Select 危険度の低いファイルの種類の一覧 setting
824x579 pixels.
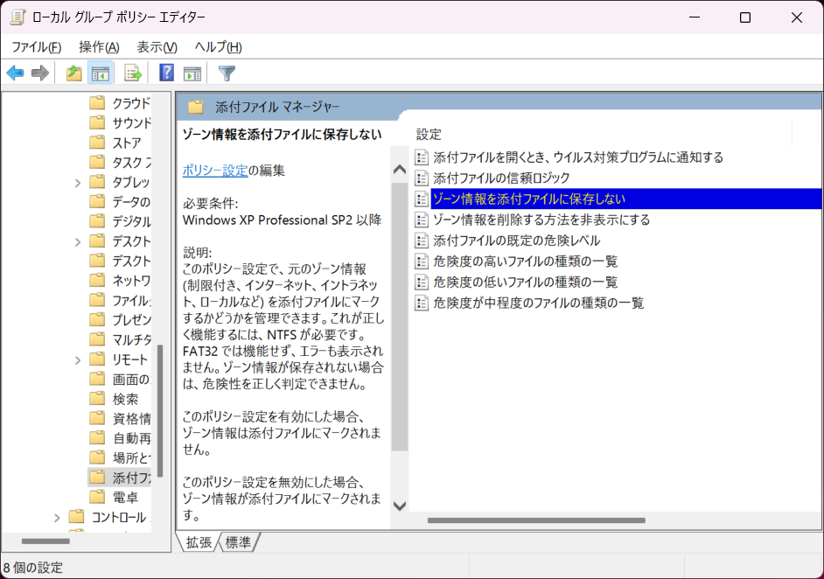click(x=526, y=283)
